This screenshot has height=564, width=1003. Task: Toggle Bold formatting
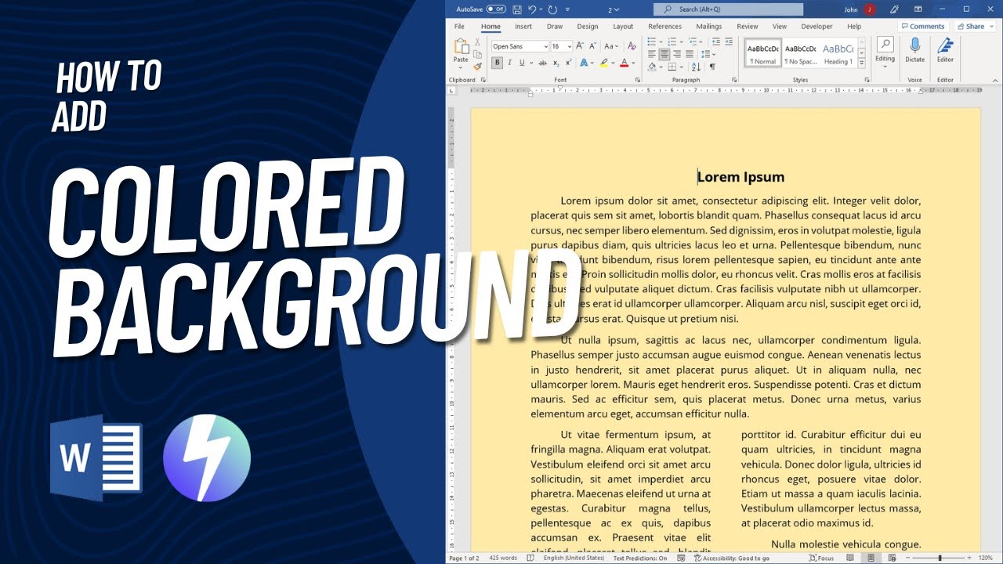pyautogui.click(x=498, y=63)
